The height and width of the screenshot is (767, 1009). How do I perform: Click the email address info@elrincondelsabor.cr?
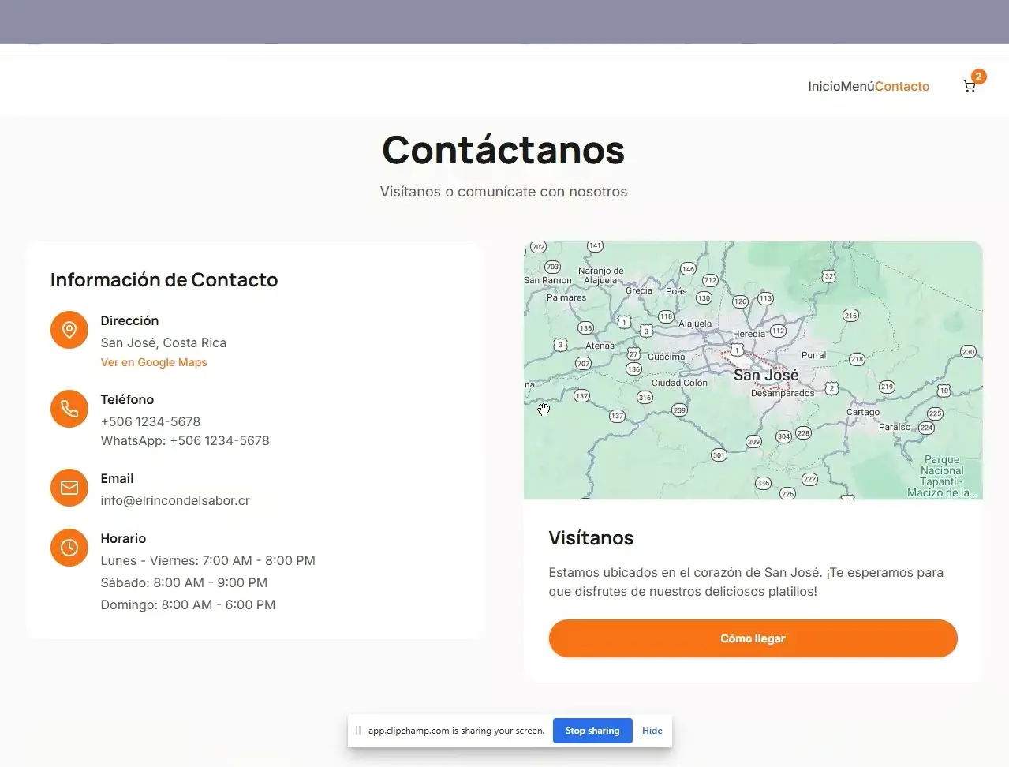click(x=175, y=500)
